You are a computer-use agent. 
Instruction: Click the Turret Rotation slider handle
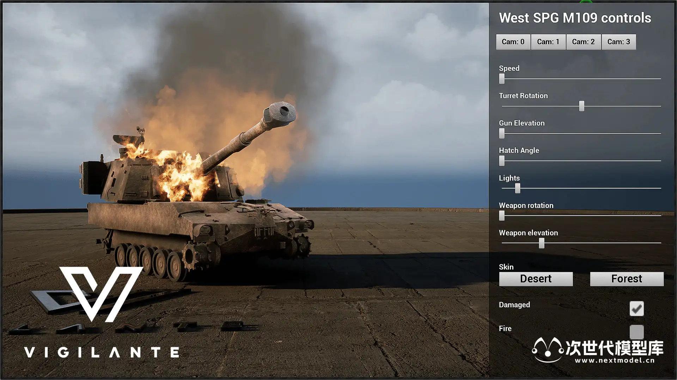point(581,106)
